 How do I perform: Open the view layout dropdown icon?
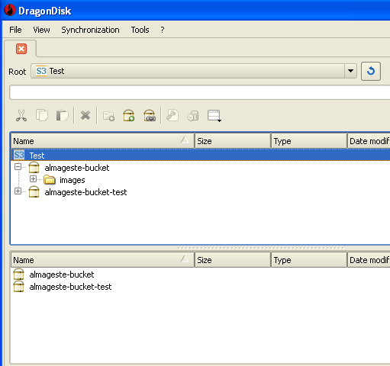tap(214, 116)
